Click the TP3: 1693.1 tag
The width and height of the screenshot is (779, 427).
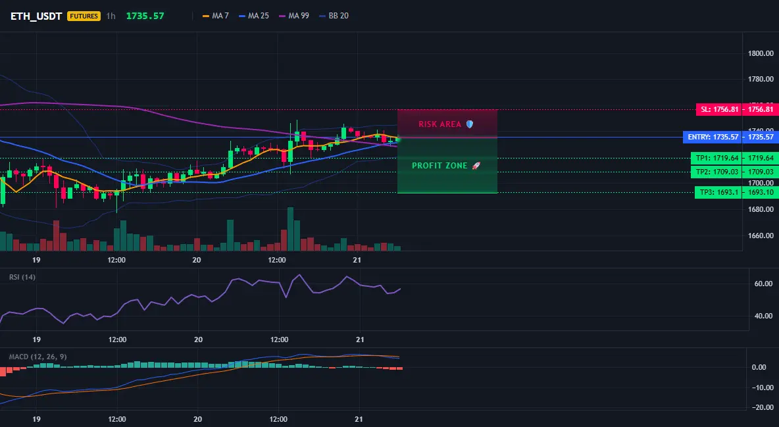coord(718,192)
